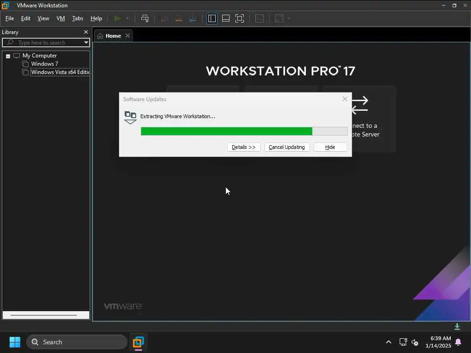This screenshot has width=471, height=353.
Task: Open the Edit menu
Action: point(26,18)
